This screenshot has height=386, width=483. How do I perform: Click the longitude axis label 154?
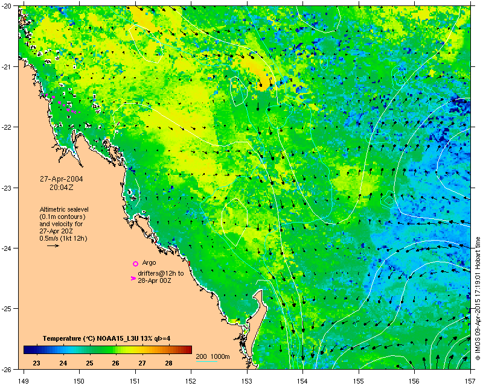[x=303, y=381]
